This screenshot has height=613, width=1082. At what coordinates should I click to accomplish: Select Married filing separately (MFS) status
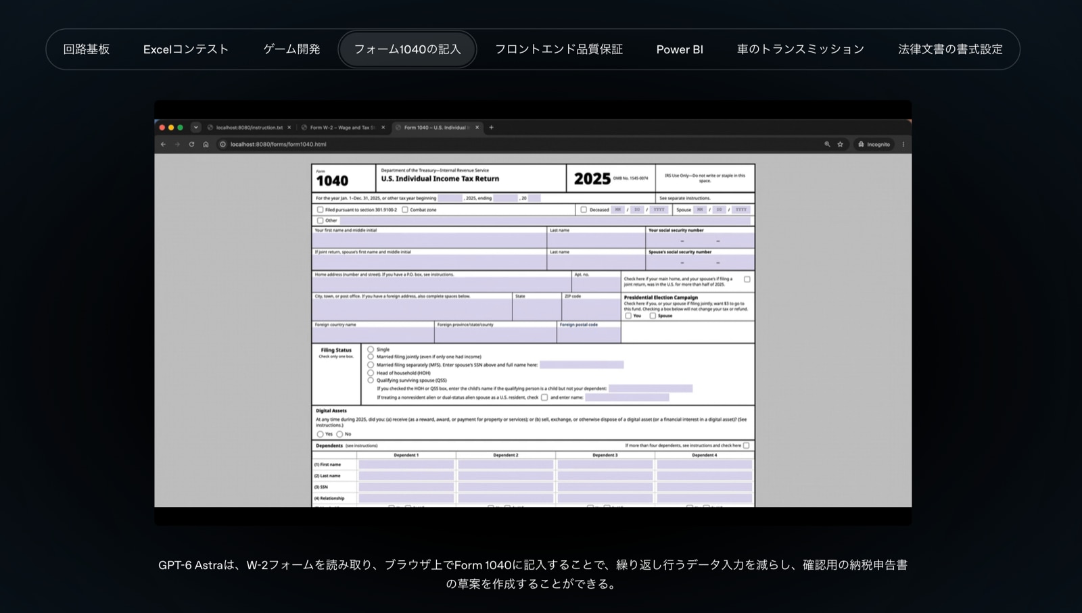(371, 365)
